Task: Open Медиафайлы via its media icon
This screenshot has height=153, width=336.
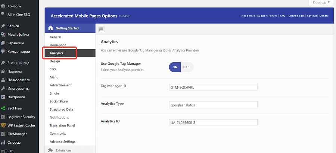Action: [x=3, y=35]
